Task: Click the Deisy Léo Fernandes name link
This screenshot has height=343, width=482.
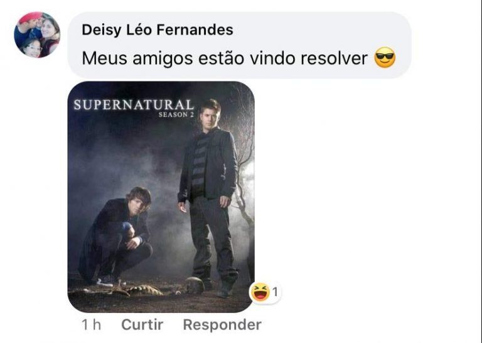Action: (x=158, y=30)
